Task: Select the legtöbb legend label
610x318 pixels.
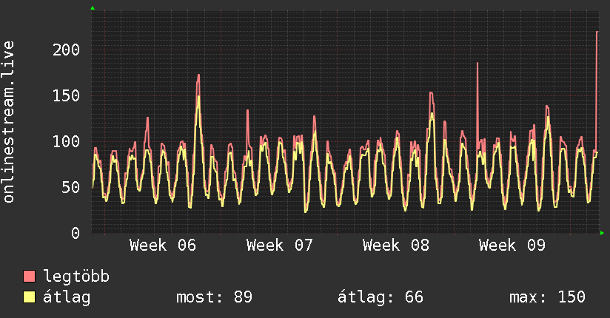Action: point(76,277)
